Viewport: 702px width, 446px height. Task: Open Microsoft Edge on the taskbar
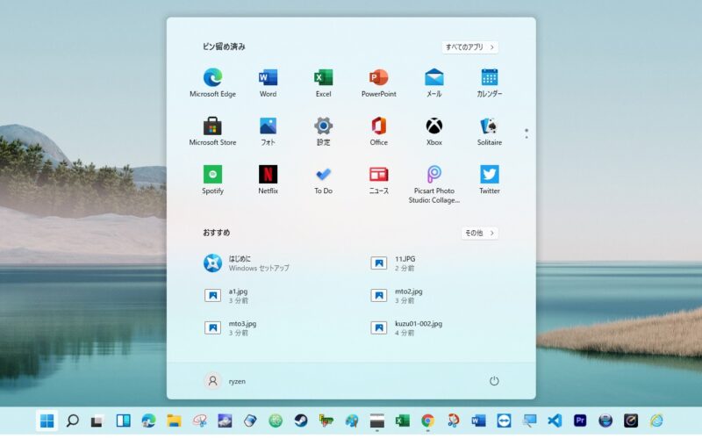(148, 421)
